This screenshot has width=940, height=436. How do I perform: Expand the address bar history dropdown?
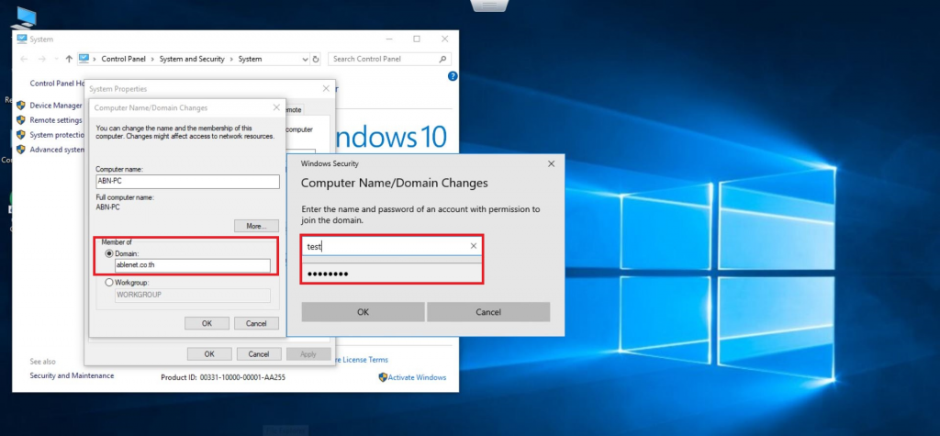304,59
